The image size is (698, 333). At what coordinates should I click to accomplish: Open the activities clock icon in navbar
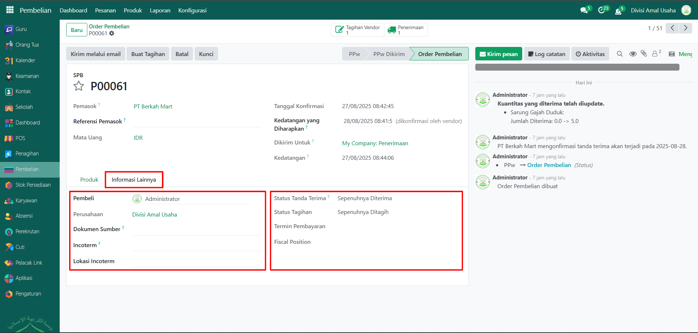pos(602,10)
